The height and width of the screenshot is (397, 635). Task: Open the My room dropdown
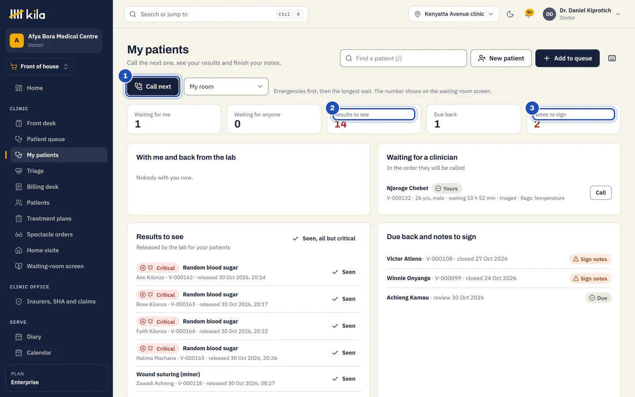[x=226, y=86]
